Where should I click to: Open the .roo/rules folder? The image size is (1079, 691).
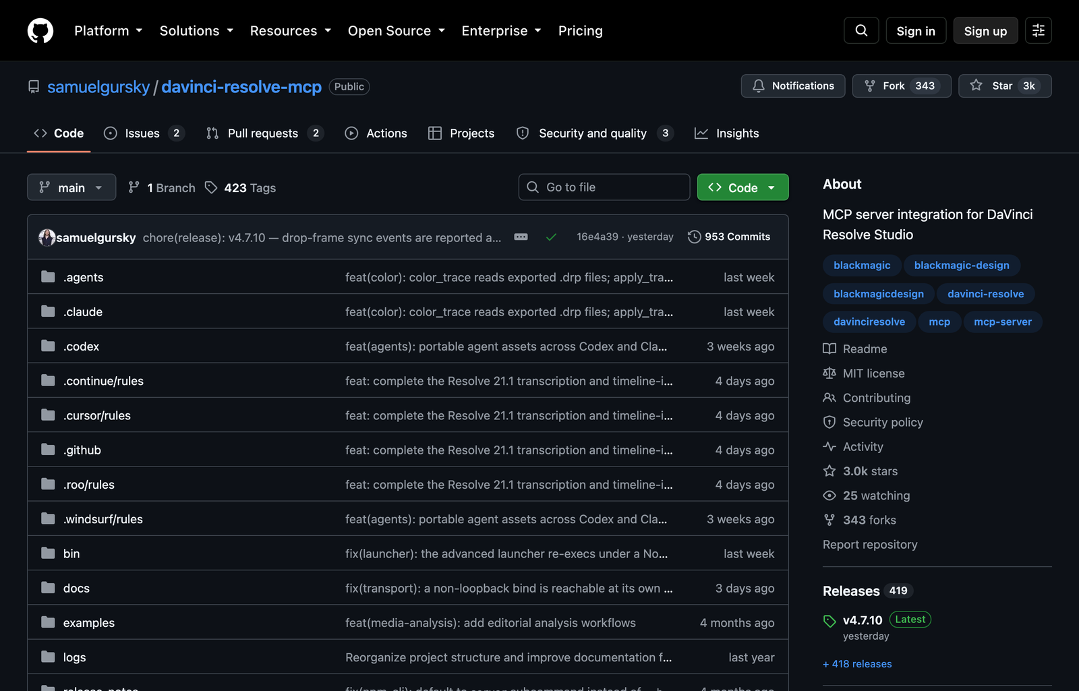coord(89,484)
